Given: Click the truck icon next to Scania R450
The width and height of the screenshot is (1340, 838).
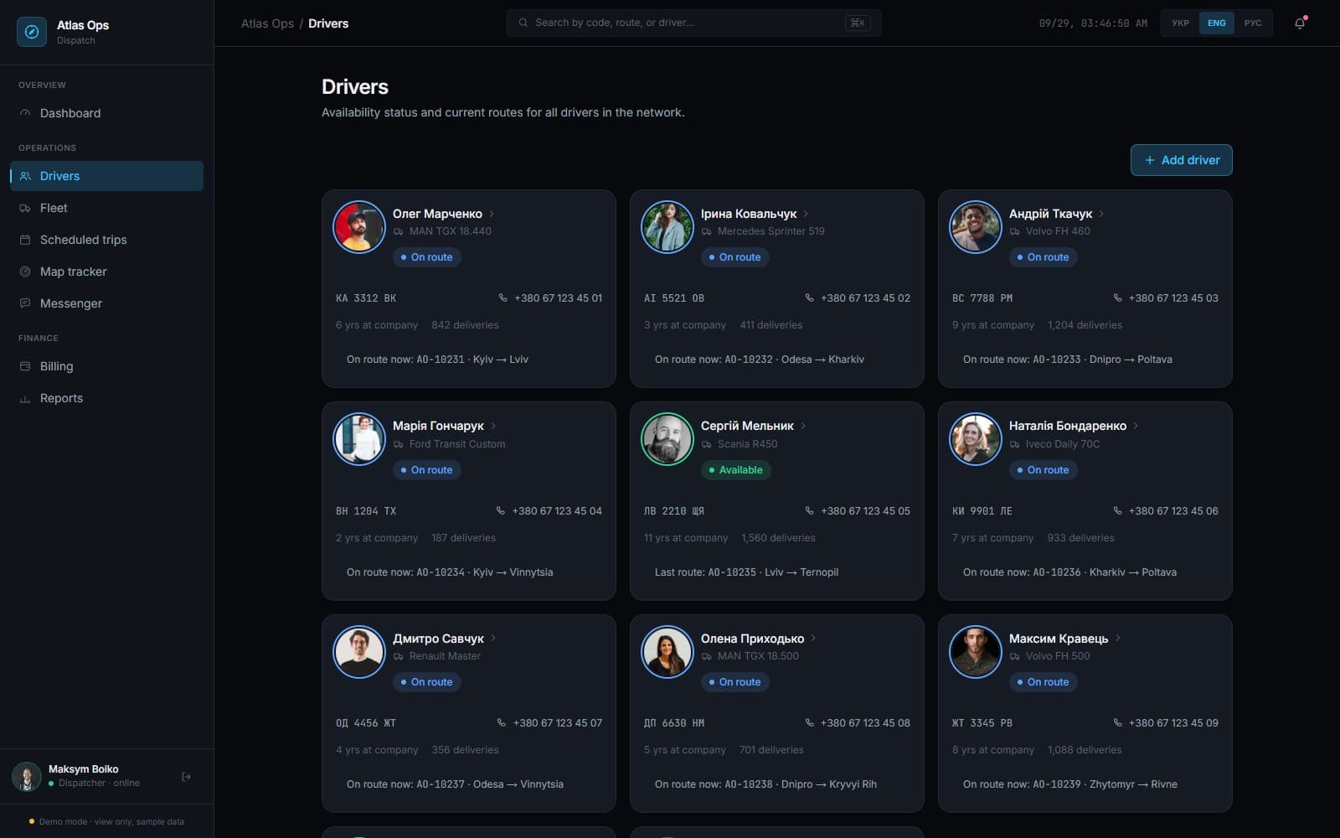Looking at the screenshot, I should 707,445.
